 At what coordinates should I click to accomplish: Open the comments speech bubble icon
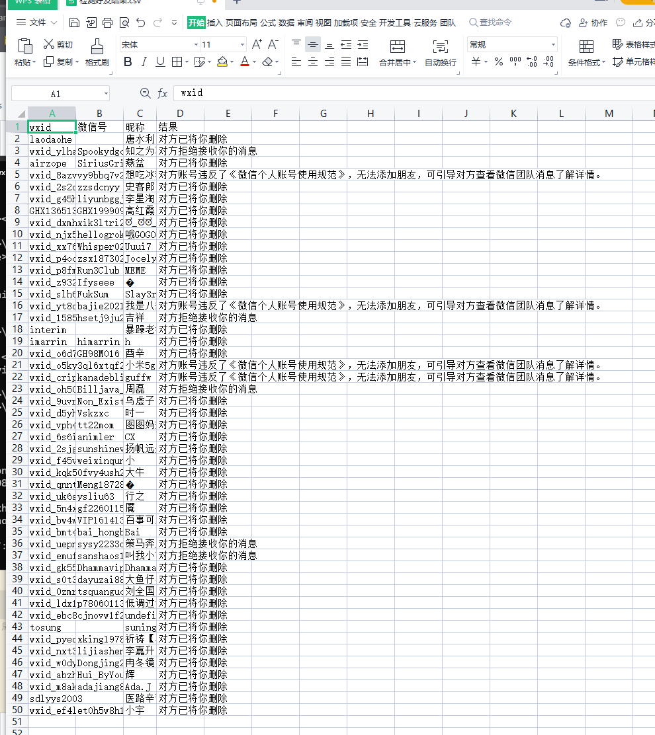[621, 22]
